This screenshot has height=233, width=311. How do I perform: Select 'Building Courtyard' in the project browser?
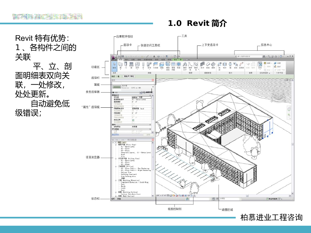coord(129,174)
